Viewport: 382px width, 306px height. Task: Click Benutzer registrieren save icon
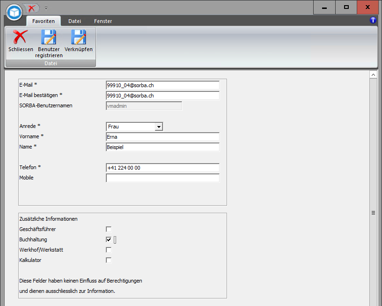(x=49, y=37)
